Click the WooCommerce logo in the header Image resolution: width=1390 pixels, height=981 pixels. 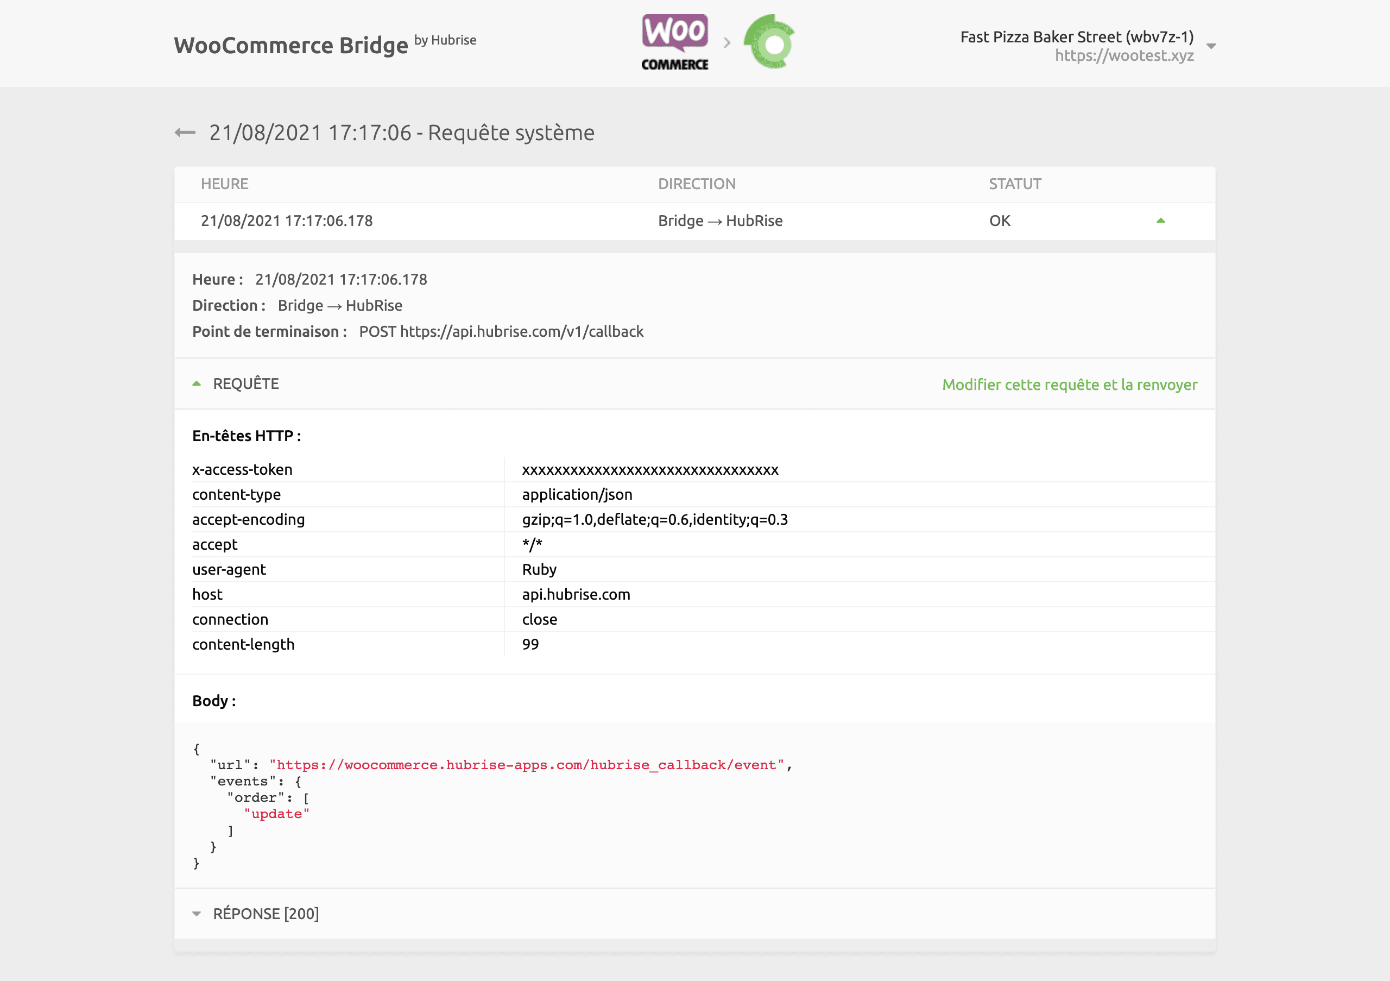tap(674, 41)
